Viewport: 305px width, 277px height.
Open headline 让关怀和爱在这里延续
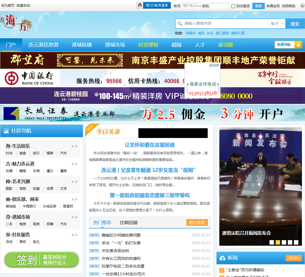click(149, 145)
